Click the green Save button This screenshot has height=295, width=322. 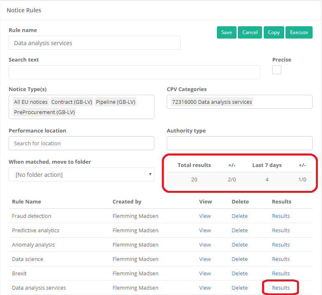[226, 32]
